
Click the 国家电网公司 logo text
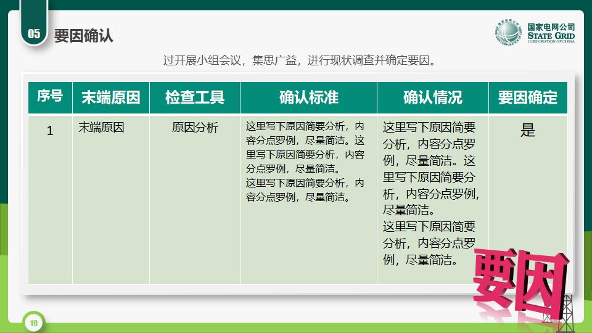[x=551, y=27]
